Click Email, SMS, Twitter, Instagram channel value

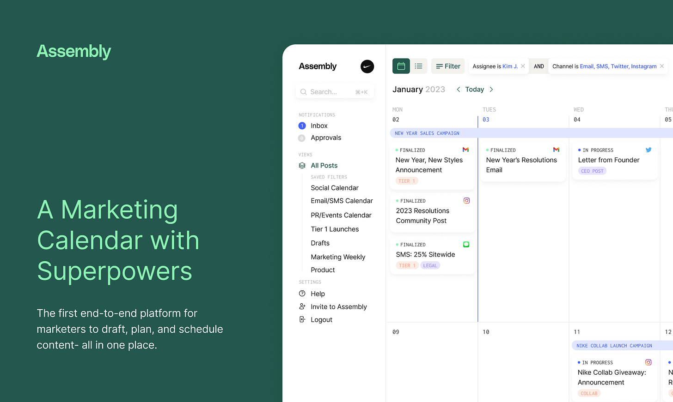point(618,66)
